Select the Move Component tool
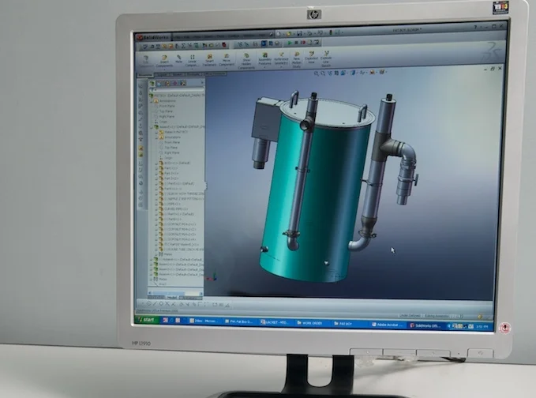 227,60
